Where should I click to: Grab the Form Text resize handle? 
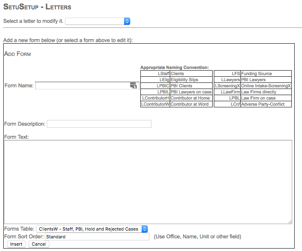(290, 222)
